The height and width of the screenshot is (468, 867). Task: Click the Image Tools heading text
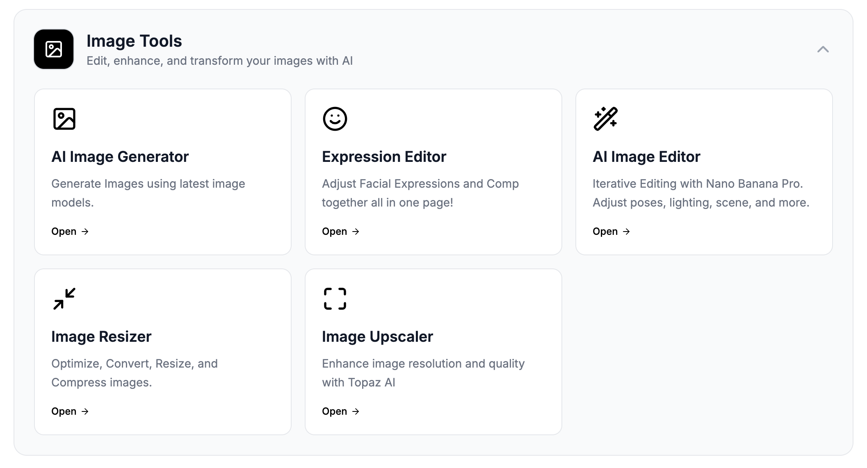pyautogui.click(x=134, y=41)
